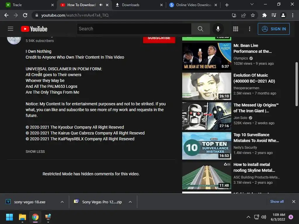Click the red SUBSCRIBE button
Viewport: 299px width, 224px height.
[x=159, y=39]
